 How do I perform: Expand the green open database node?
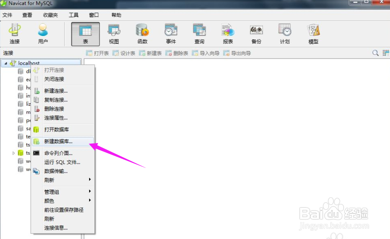tap(14, 153)
